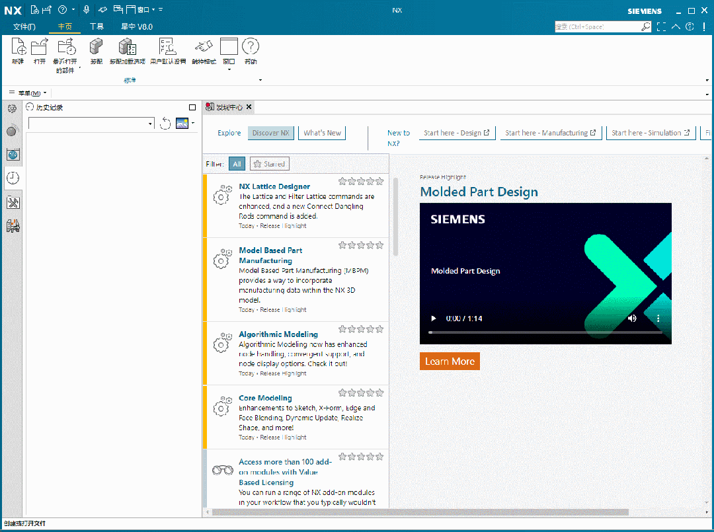Screen dimensions: 714x532
Task: Play the Molded Part Design video
Action: (434, 318)
